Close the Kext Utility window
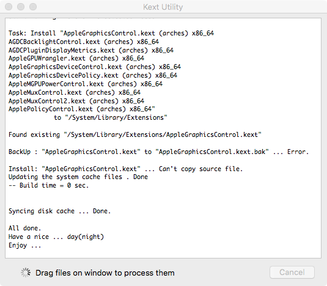This screenshot has height=286, width=327. 9,7
